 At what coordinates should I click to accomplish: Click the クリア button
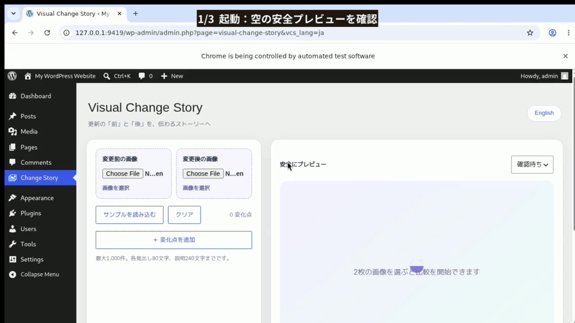pyautogui.click(x=184, y=215)
